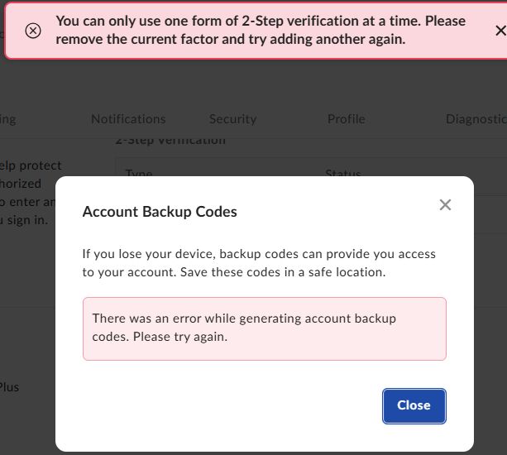
Task: Click the "Plus" text on the left edge
Action: coord(9,386)
